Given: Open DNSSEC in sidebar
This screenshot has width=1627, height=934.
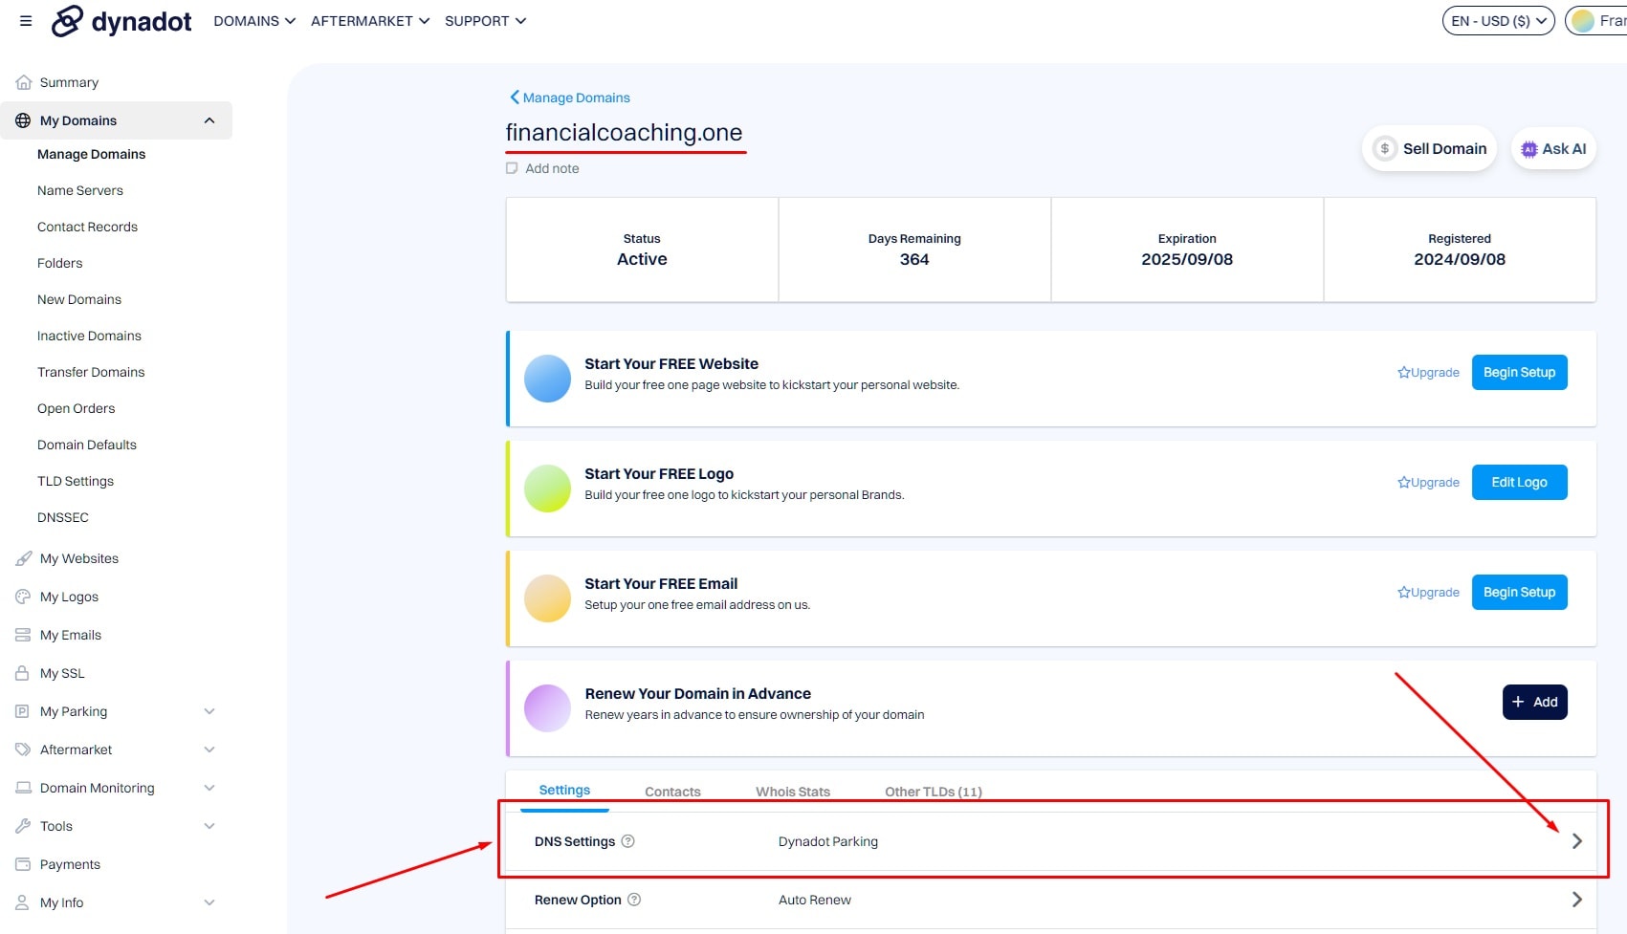Looking at the screenshot, I should 63,517.
